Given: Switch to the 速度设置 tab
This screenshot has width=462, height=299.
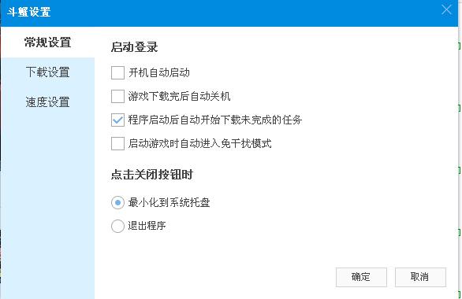Looking at the screenshot, I should point(48,102).
